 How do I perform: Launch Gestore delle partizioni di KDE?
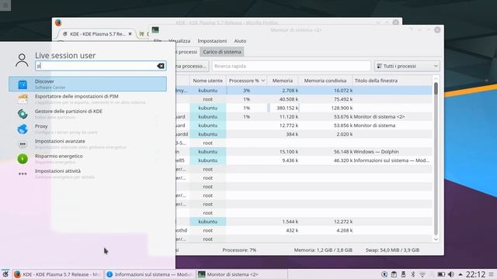[x=88, y=114]
